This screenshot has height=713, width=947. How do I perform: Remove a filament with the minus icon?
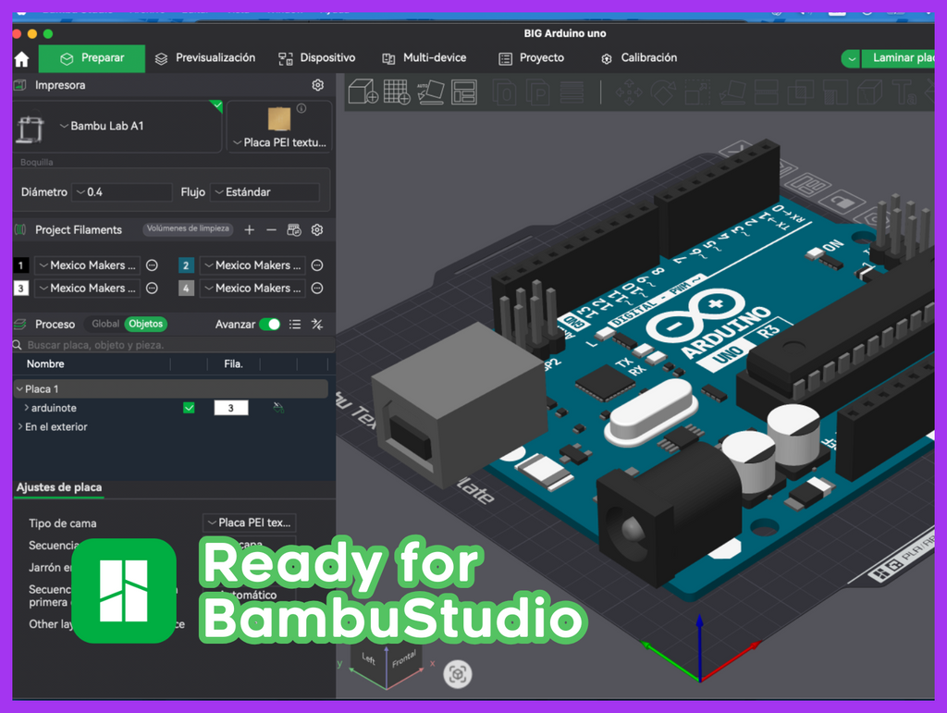[271, 230]
